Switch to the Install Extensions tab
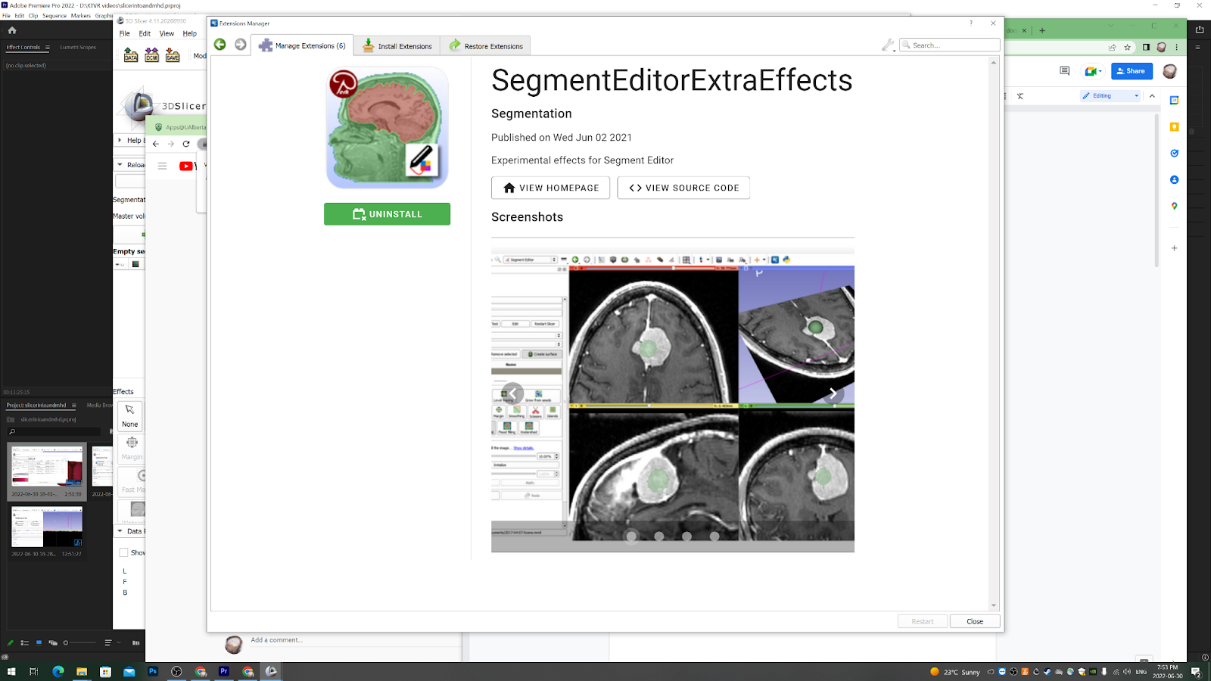The width and height of the screenshot is (1211, 681). pos(397,45)
